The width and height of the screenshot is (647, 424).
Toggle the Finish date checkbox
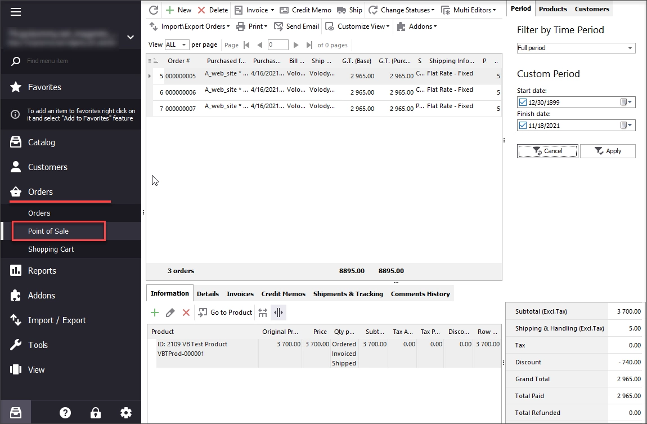523,125
